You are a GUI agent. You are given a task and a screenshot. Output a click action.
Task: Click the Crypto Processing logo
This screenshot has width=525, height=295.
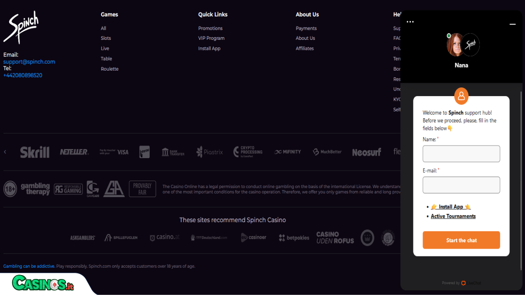click(248, 152)
